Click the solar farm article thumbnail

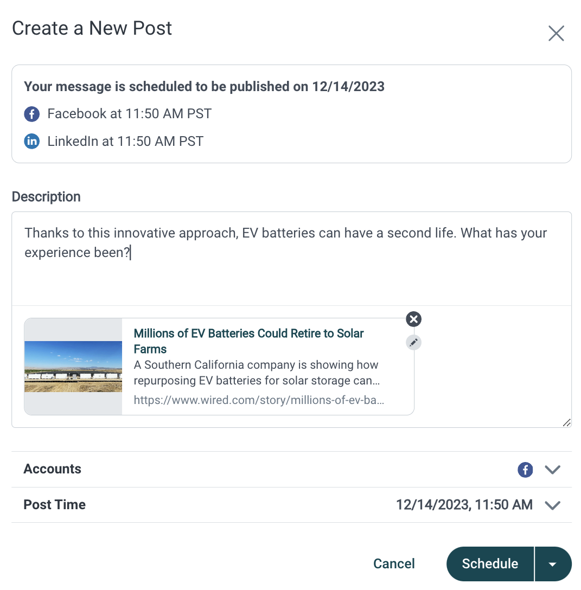click(x=73, y=367)
